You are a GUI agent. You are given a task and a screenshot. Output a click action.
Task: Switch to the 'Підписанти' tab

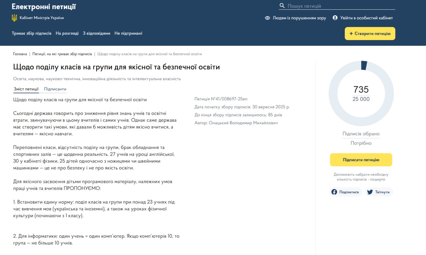55,89
